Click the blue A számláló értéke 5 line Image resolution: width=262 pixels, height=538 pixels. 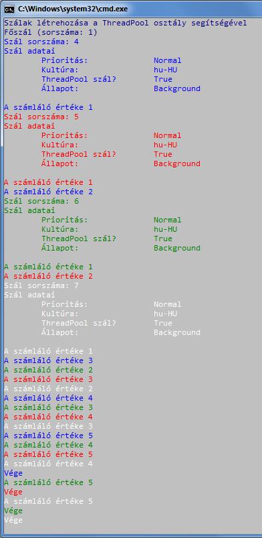48,436
